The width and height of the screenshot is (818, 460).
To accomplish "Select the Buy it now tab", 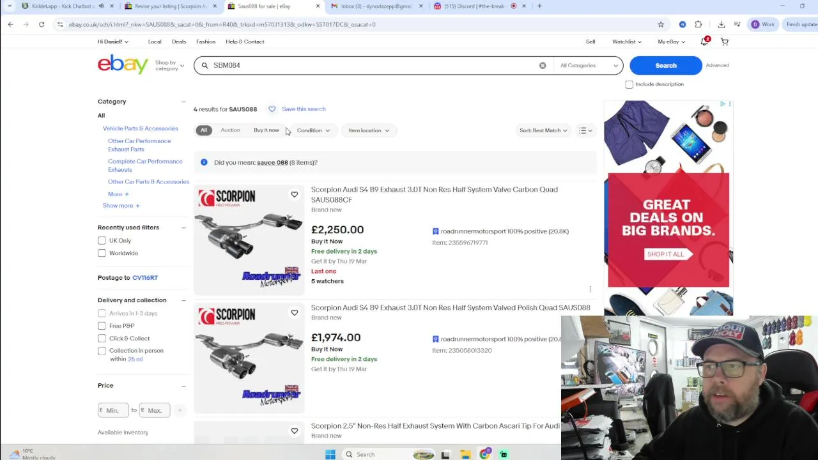I will (266, 130).
